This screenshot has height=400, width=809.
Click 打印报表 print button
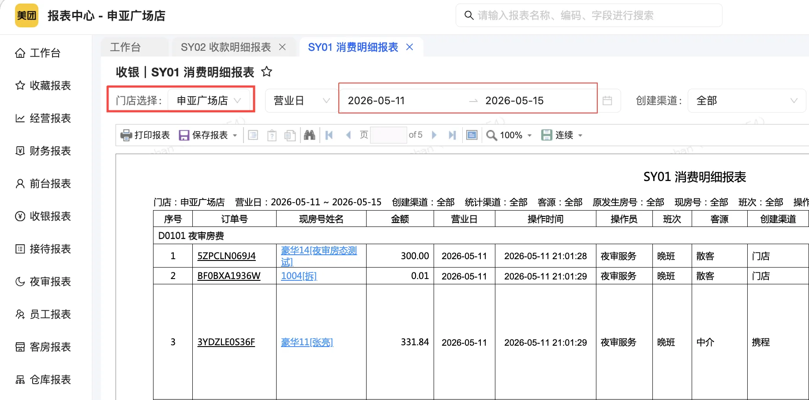coord(145,135)
